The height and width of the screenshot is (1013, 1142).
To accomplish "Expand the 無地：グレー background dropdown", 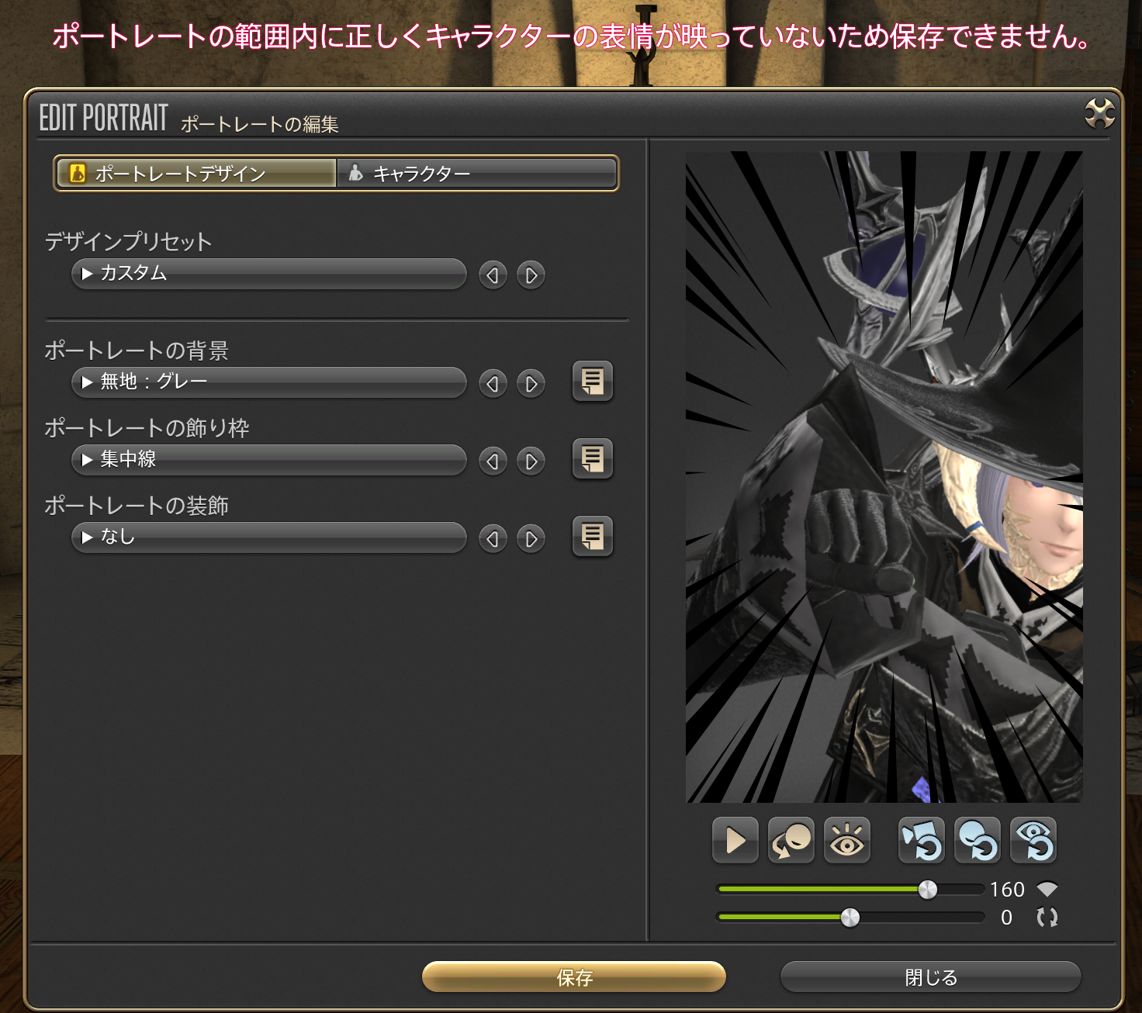I will (x=268, y=382).
